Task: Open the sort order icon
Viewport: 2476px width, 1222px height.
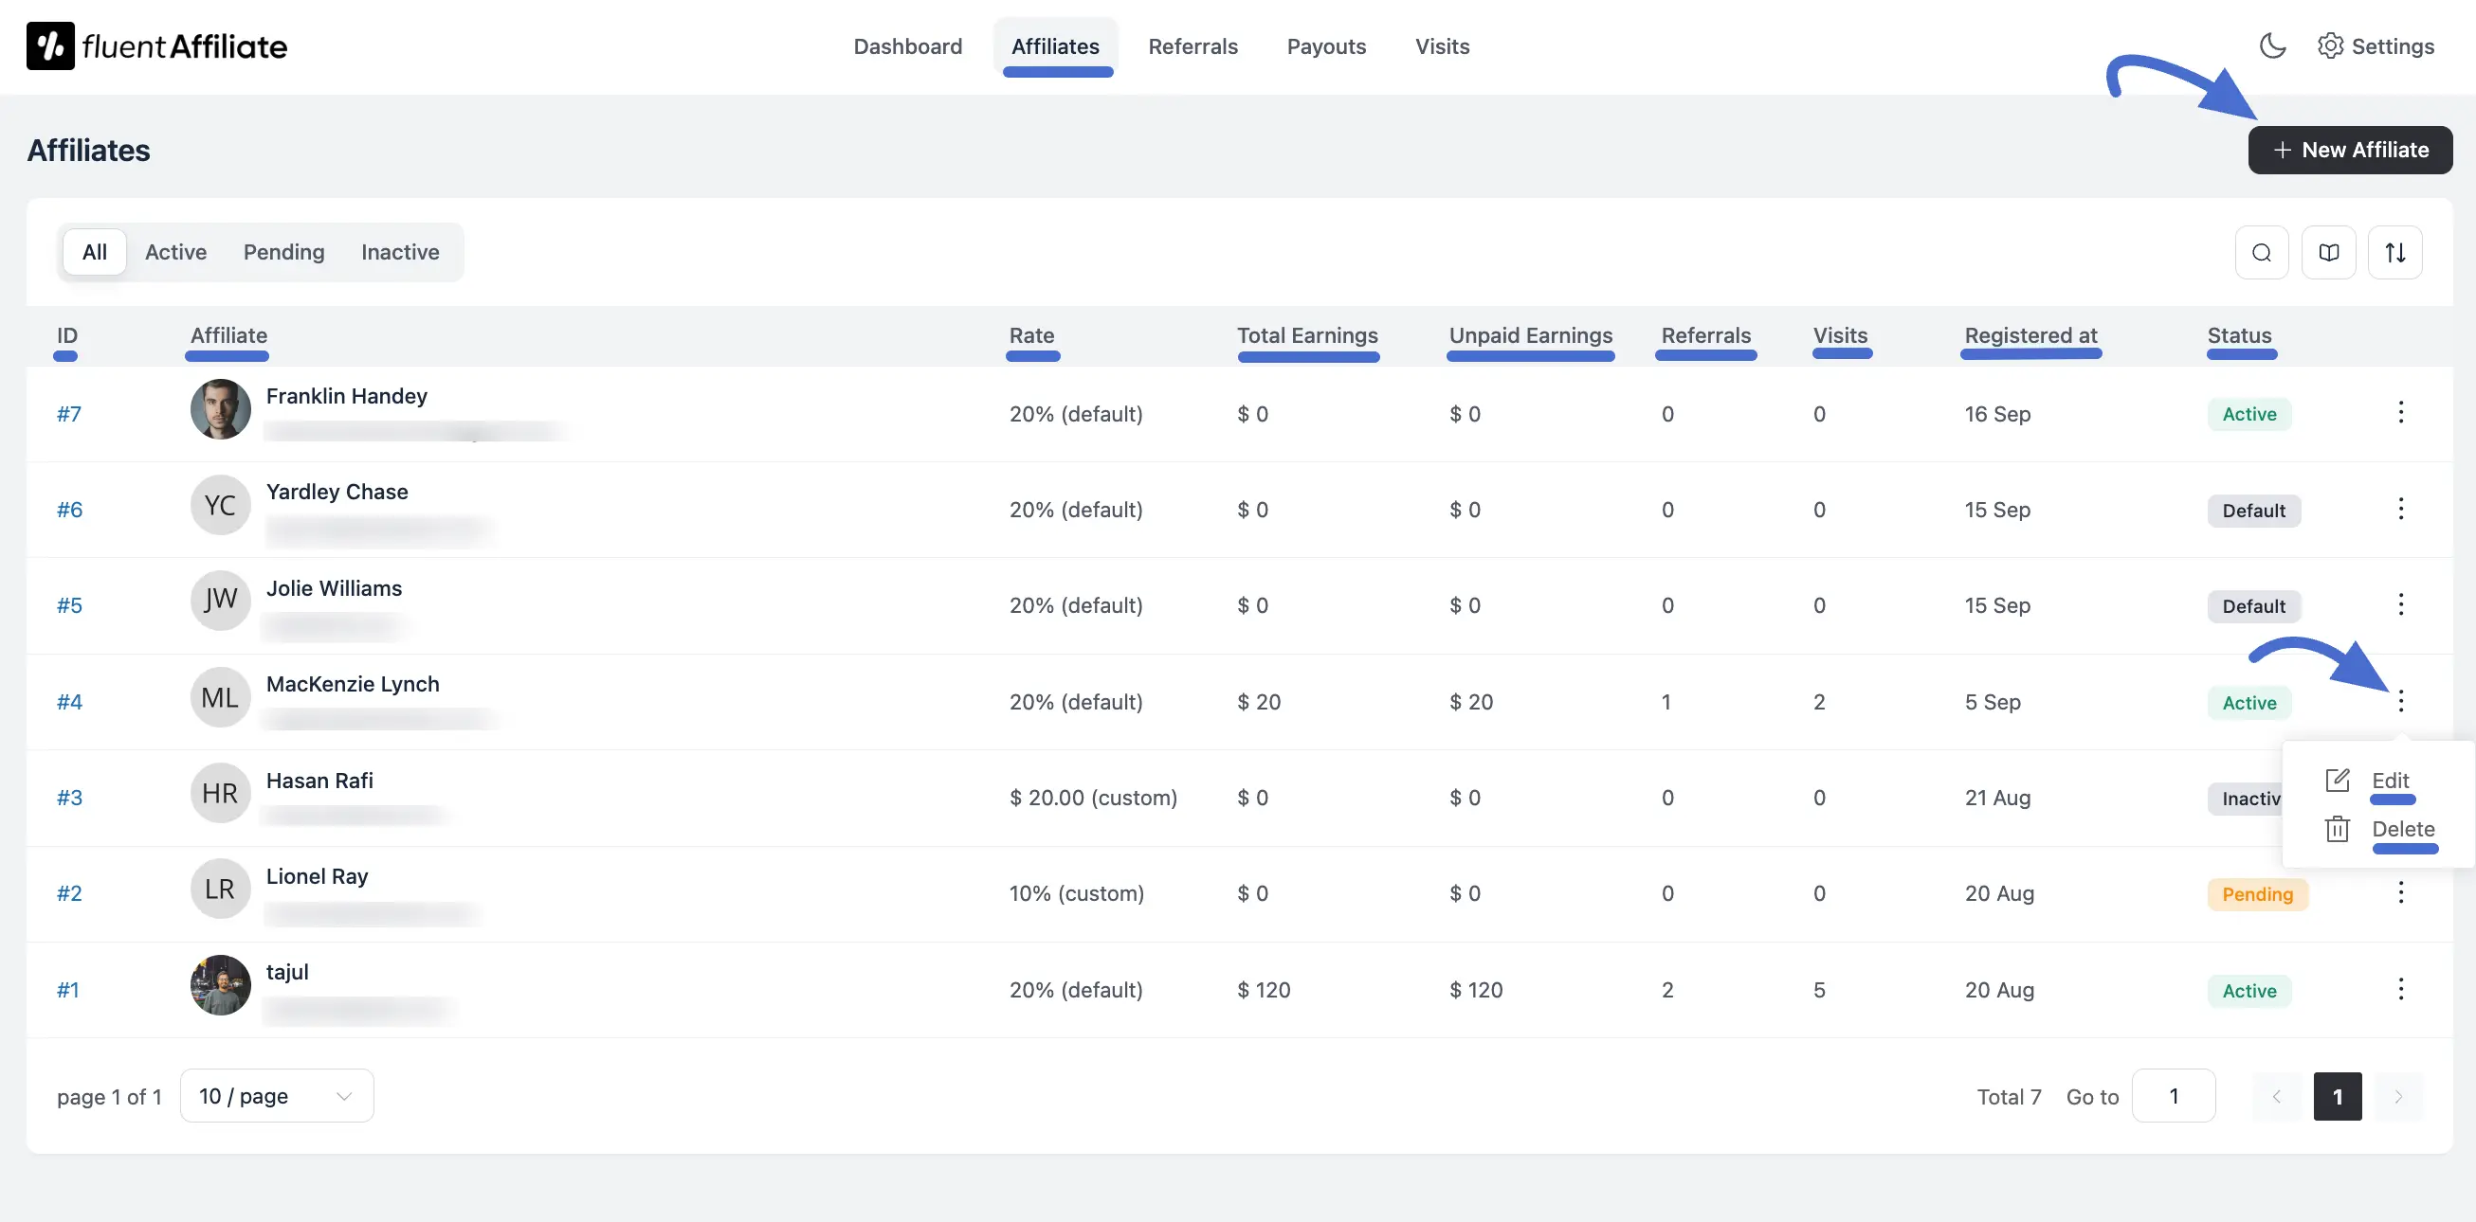Action: click(2396, 252)
